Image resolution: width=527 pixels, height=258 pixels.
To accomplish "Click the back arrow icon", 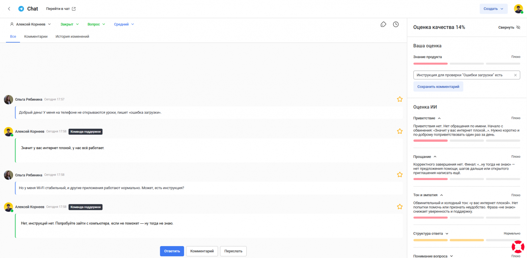I will click(9, 9).
